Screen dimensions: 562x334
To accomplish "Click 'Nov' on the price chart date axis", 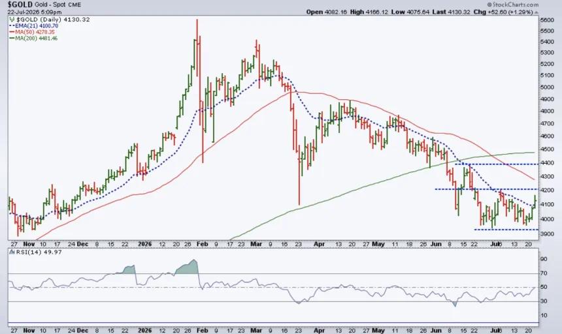I will (29, 244).
